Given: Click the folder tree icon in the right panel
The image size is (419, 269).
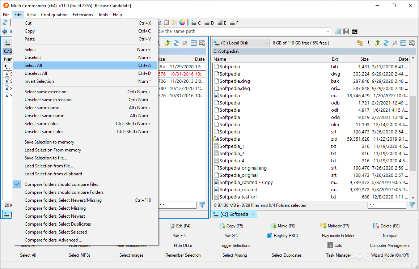Looking at the screenshot, I should tap(360, 43).
